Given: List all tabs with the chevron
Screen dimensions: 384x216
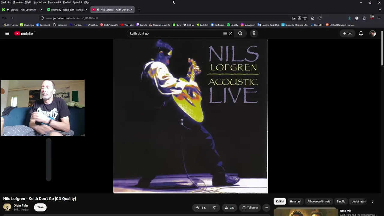Looking at the screenshot, I should [380, 10].
